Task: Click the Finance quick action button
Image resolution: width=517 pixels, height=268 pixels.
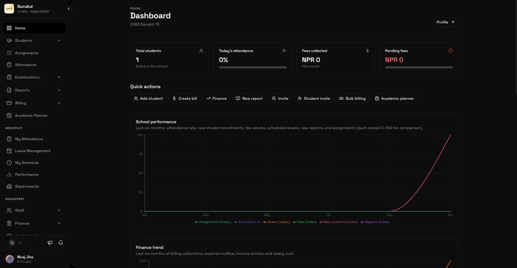Action: (216, 98)
